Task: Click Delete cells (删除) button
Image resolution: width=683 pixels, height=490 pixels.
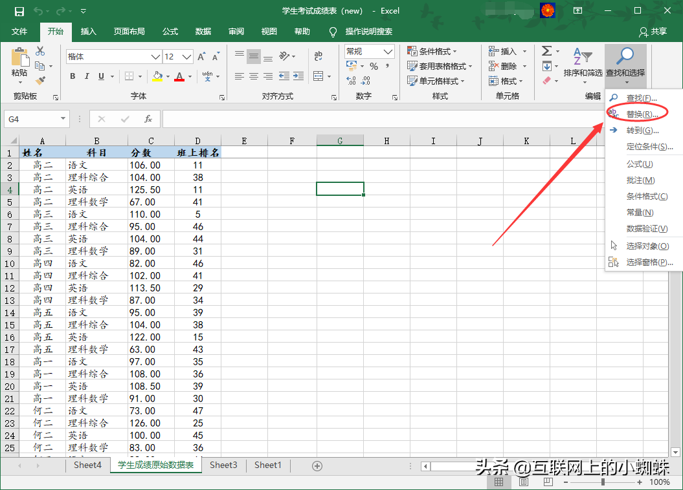Action: (x=502, y=67)
